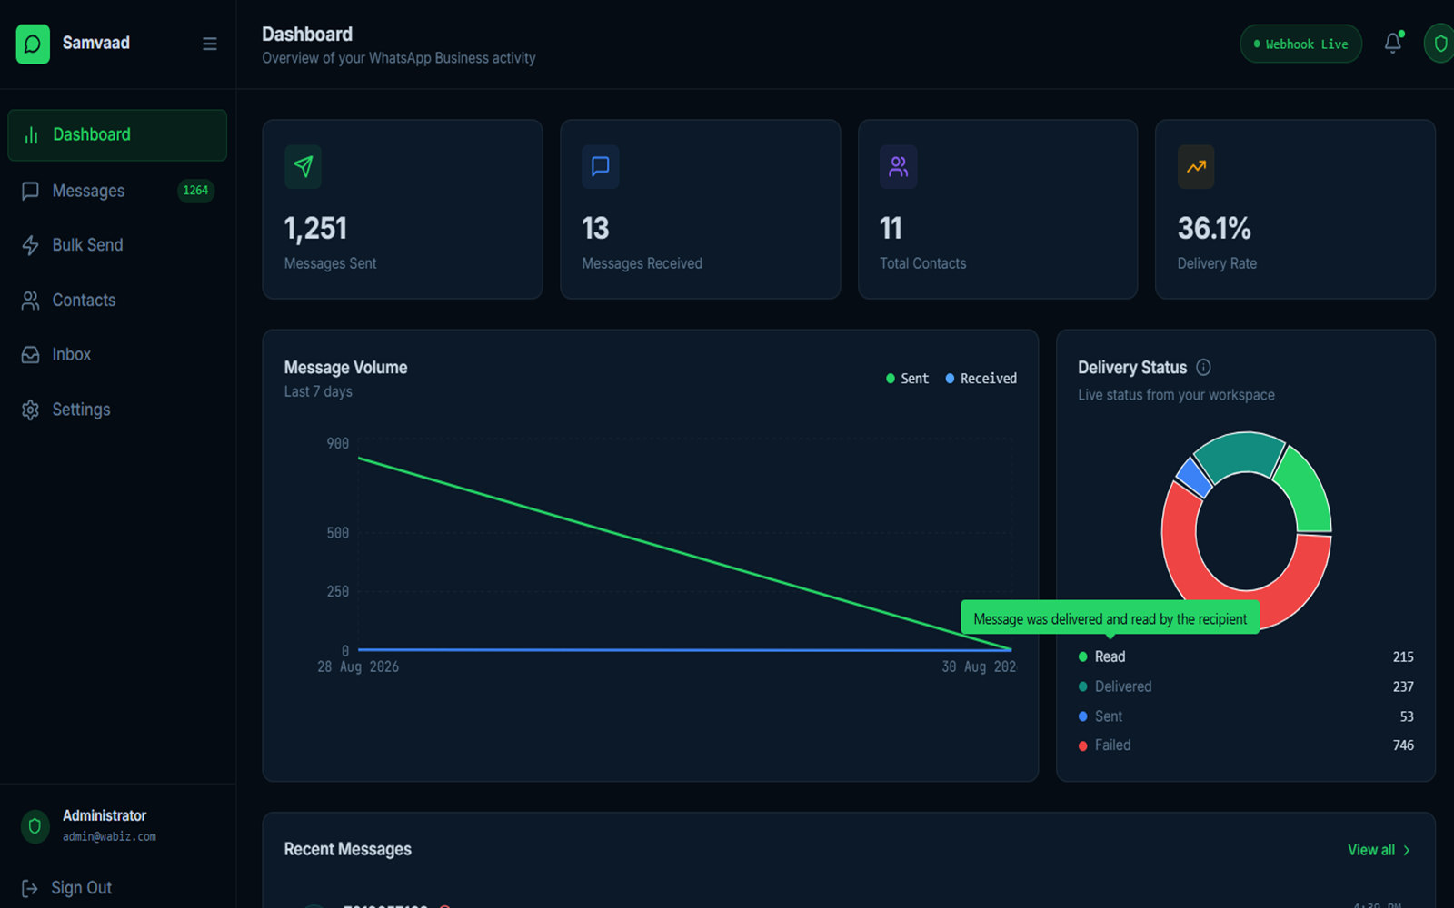Click the Settings gear icon in sidebar
1454x908 pixels.
pos(30,410)
